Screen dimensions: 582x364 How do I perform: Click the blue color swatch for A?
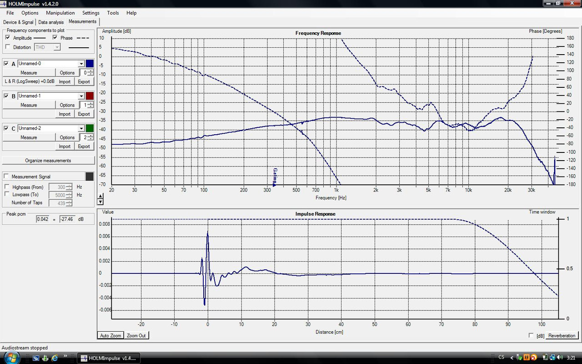click(x=90, y=64)
